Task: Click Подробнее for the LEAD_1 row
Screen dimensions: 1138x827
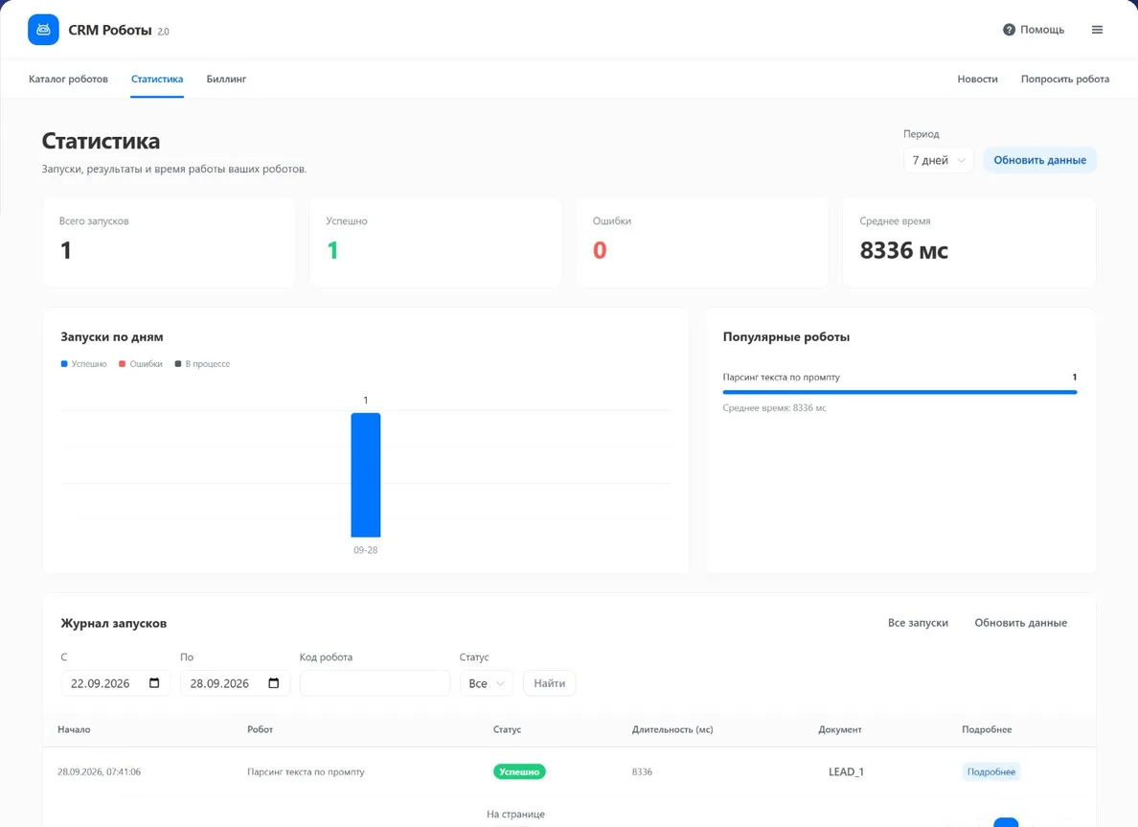Action: point(991,771)
